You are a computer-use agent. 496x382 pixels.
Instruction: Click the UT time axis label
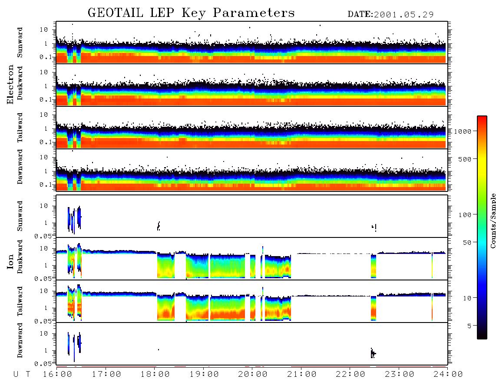point(22,375)
